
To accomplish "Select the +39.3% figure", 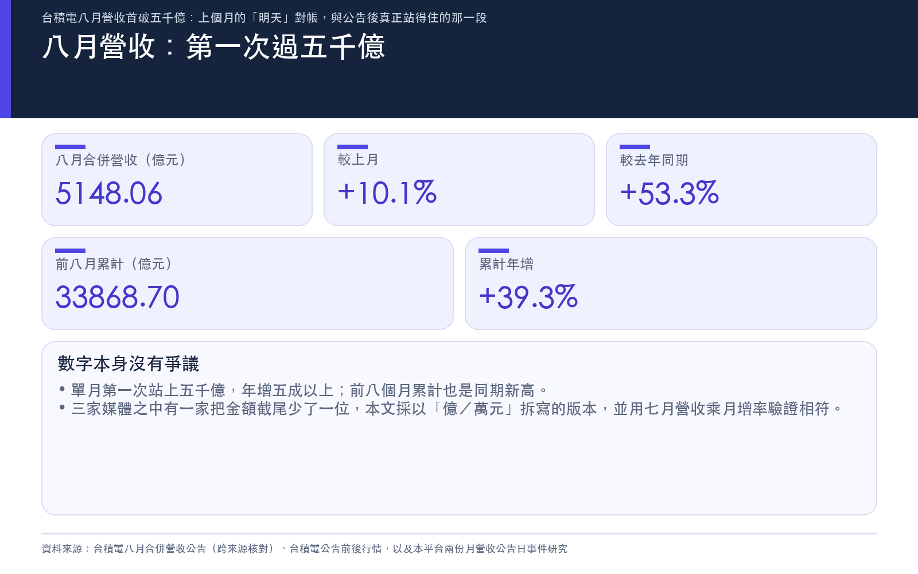I will point(528,297).
